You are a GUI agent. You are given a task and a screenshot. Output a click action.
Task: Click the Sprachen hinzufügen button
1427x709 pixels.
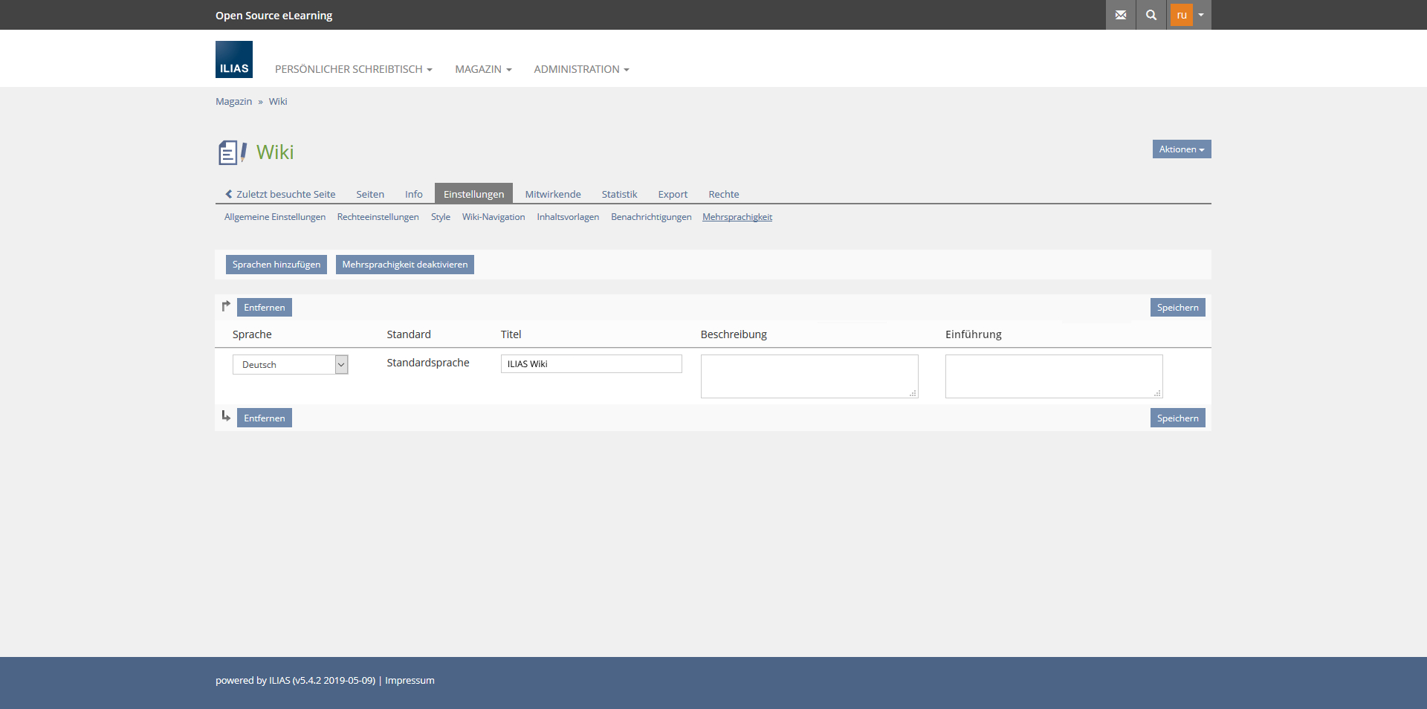[276, 265]
